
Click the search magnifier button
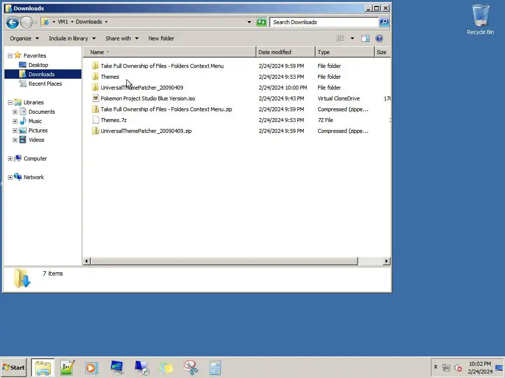384,22
